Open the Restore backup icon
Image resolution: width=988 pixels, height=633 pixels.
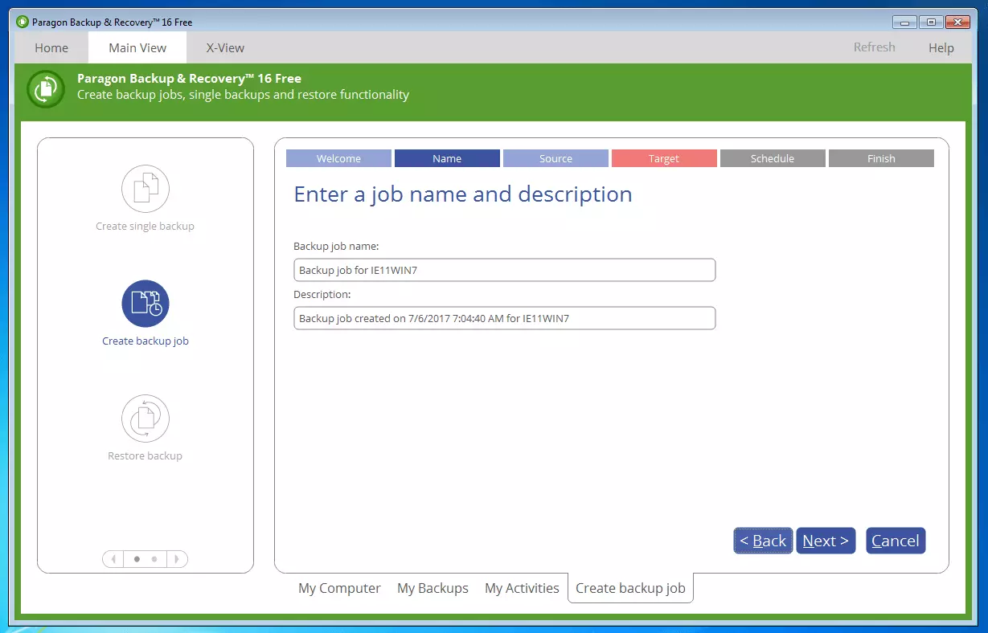(x=146, y=419)
